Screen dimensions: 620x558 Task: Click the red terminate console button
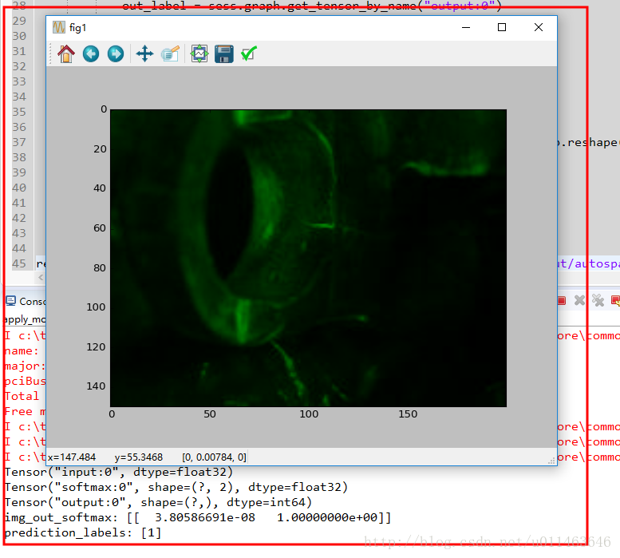click(562, 300)
